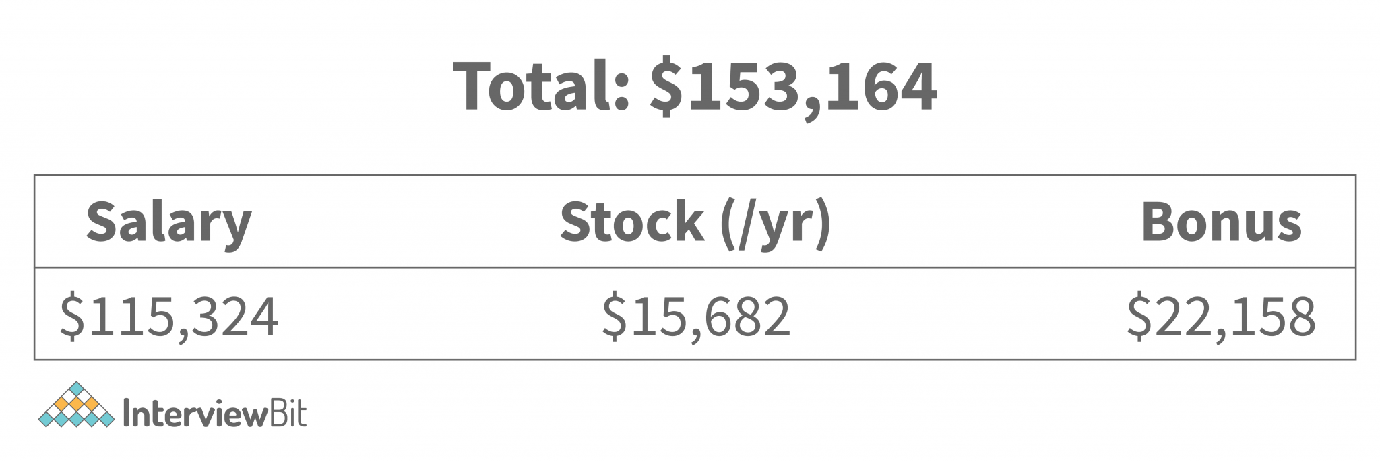1380x462 pixels.
Task: Click the $153,164 total amount
Action: coord(793,88)
